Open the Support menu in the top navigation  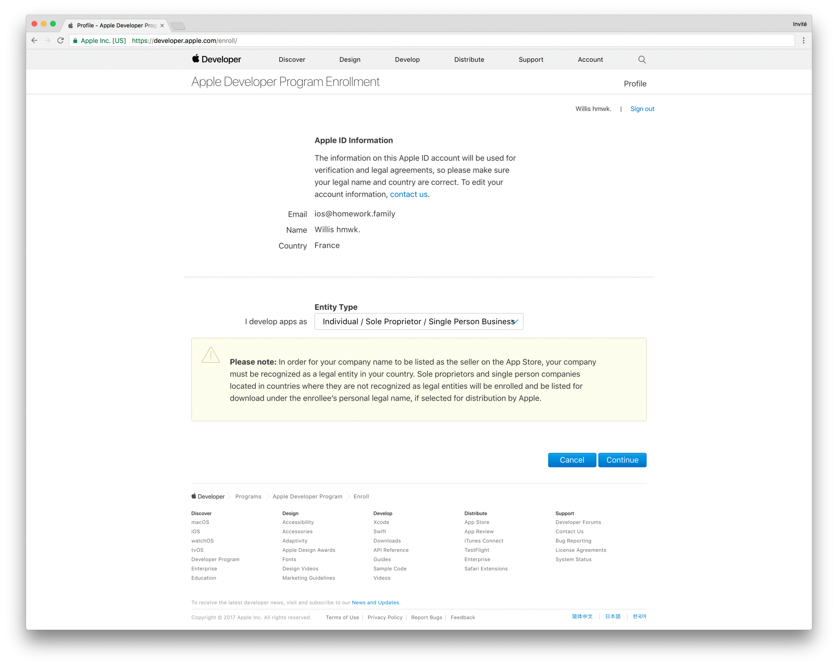[x=531, y=59]
